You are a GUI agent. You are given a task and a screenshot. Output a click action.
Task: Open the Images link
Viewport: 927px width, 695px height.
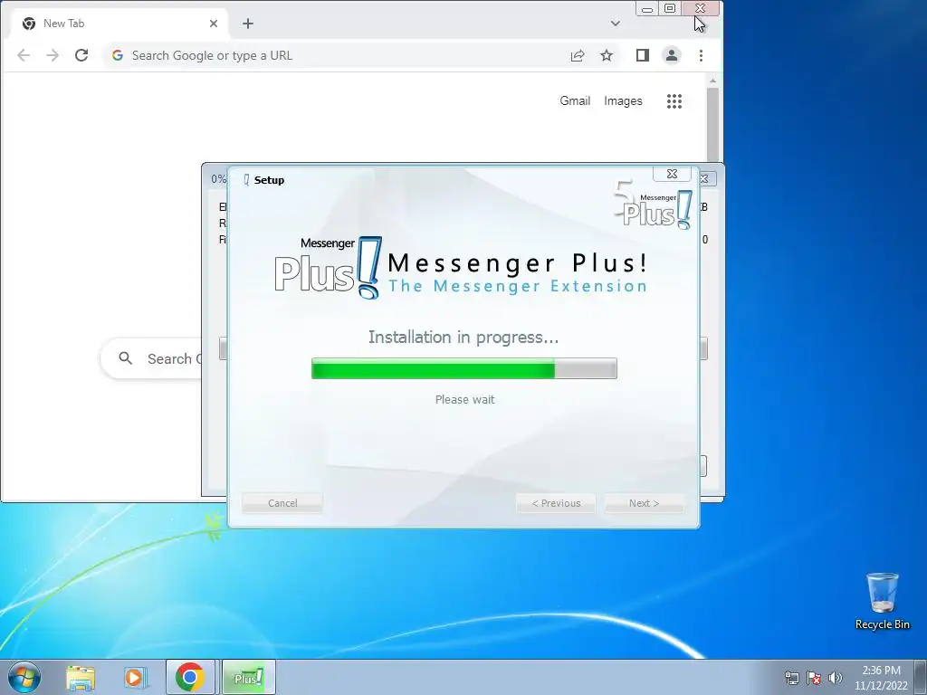pos(623,101)
